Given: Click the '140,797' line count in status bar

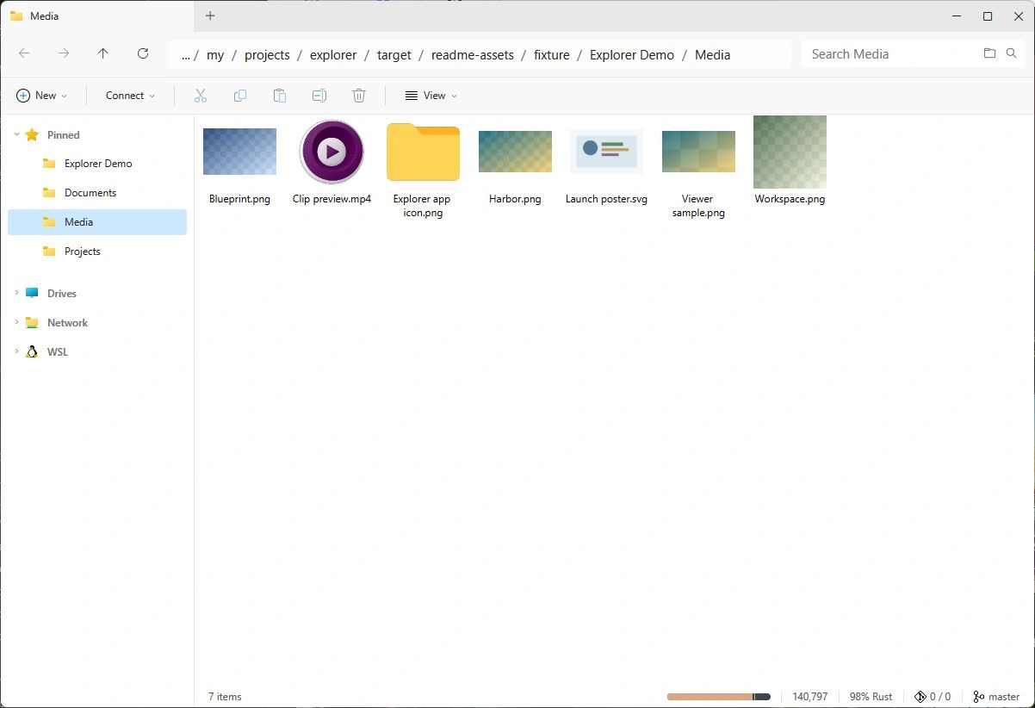Looking at the screenshot, I should point(809,697).
